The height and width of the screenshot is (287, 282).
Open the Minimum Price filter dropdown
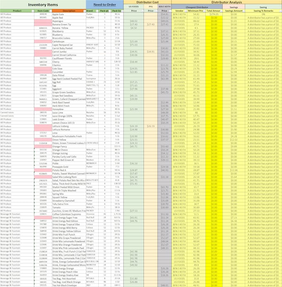coord(204,11)
